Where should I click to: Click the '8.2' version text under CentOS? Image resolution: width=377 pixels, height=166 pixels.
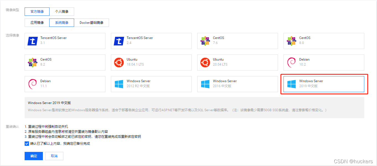(x=43, y=64)
